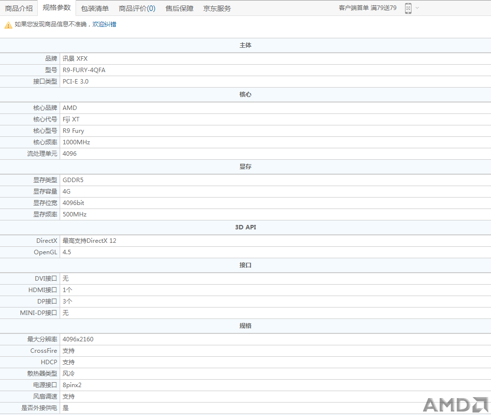Click the HDCP row label
Viewport: 491px width, 415px height.
(x=49, y=362)
